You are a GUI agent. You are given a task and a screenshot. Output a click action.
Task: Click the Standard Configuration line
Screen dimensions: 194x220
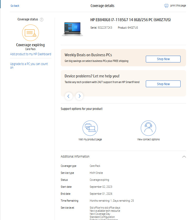pos(102,217)
